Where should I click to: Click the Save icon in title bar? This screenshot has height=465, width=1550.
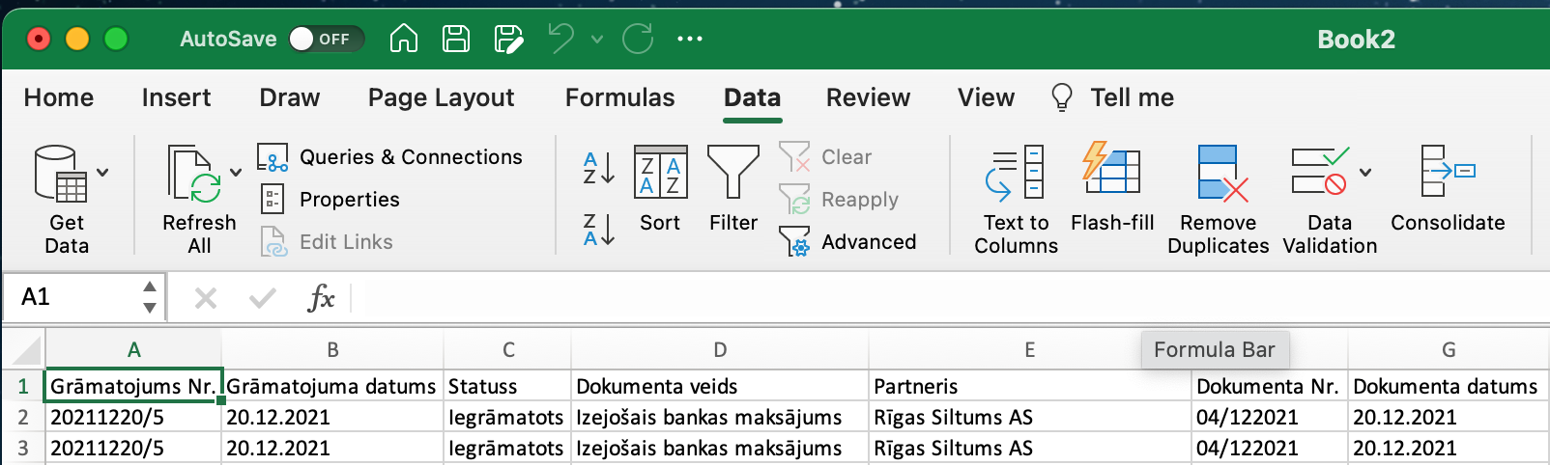[456, 39]
